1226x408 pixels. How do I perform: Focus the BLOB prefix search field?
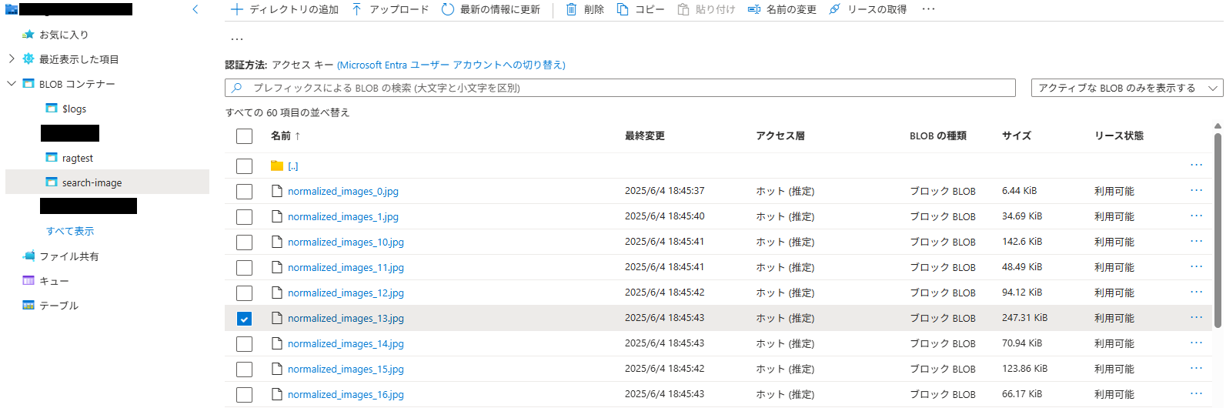click(620, 88)
